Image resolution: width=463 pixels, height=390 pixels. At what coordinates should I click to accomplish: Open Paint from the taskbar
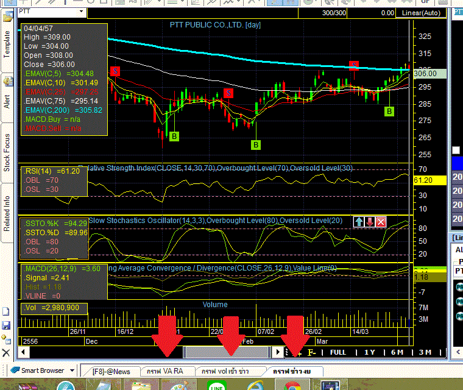[179, 385]
